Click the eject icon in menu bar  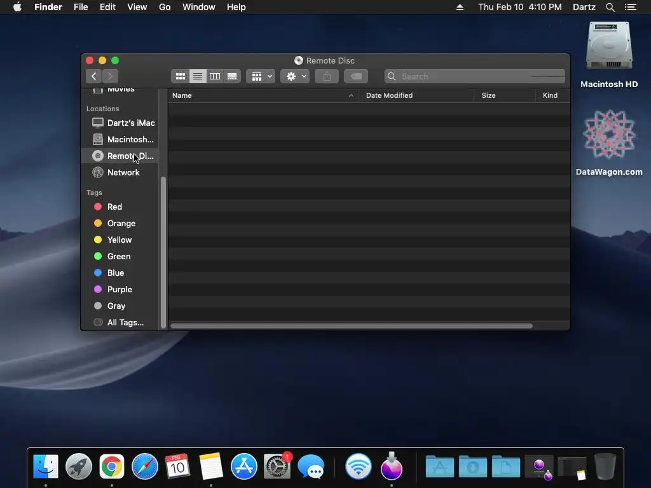pos(460,7)
